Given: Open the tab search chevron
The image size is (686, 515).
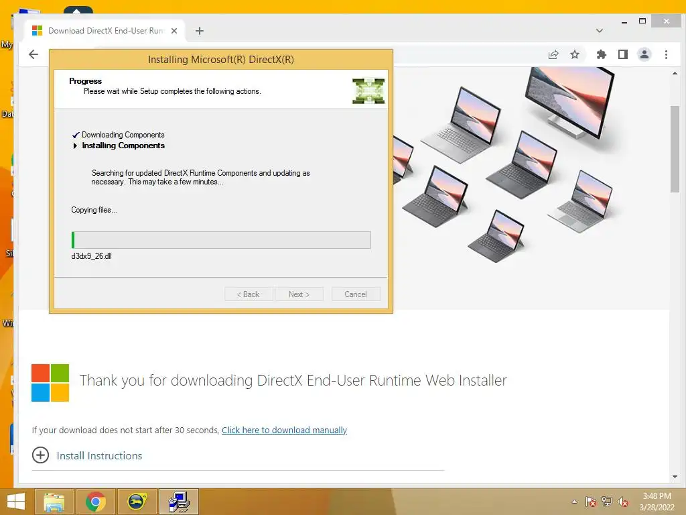Looking at the screenshot, I should coord(600,31).
